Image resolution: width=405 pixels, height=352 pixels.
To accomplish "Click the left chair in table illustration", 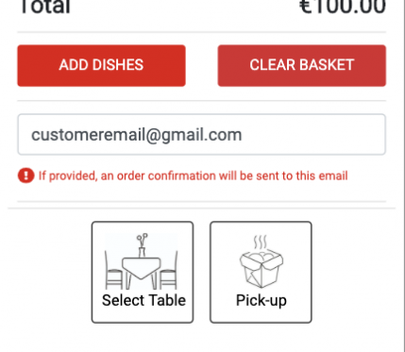I will 113,270.
